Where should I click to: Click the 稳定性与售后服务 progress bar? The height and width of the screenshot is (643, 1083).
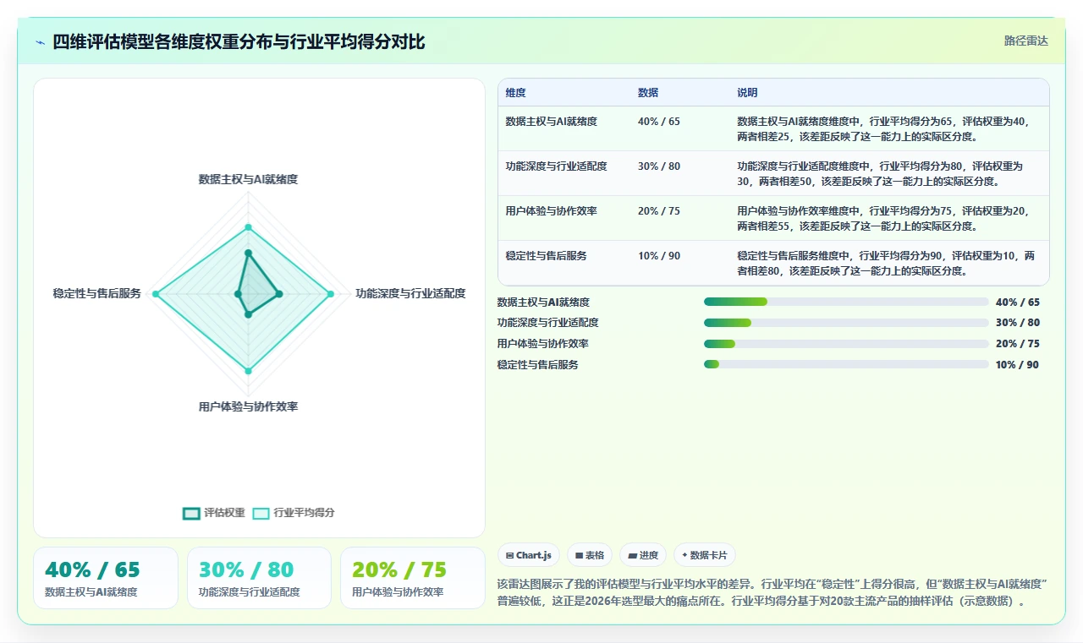coord(846,364)
